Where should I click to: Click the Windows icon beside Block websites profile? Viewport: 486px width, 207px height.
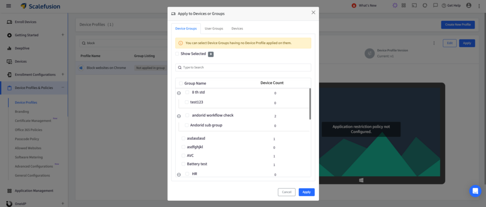tap(81, 67)
